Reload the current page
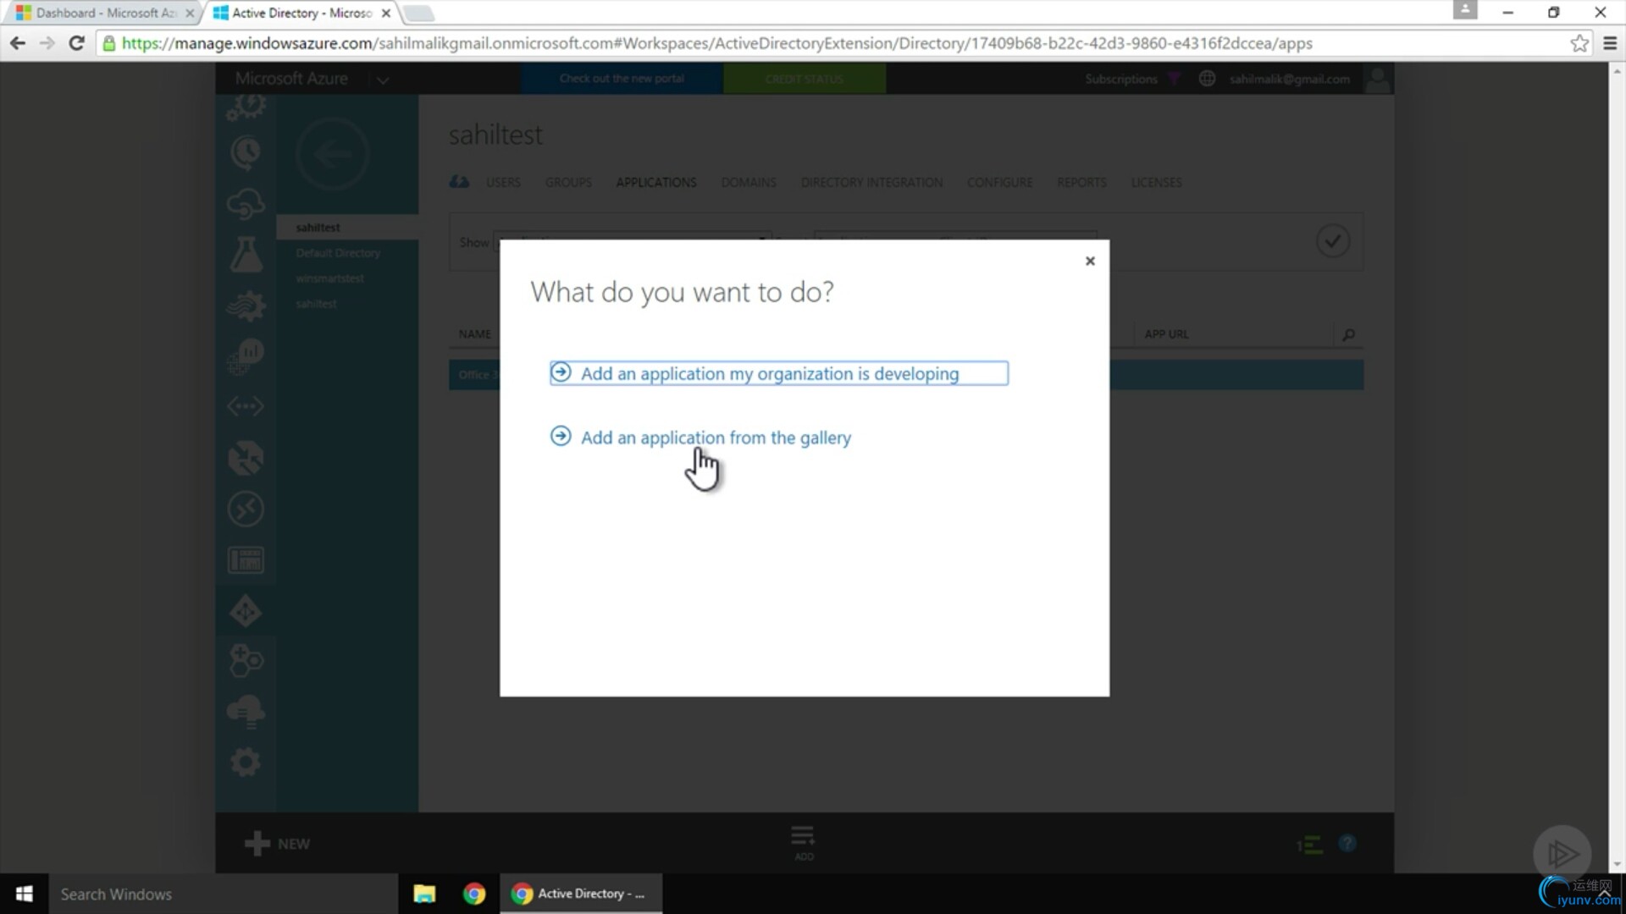The height and width of the screenshot is (914, 1626). coord(76,43)
